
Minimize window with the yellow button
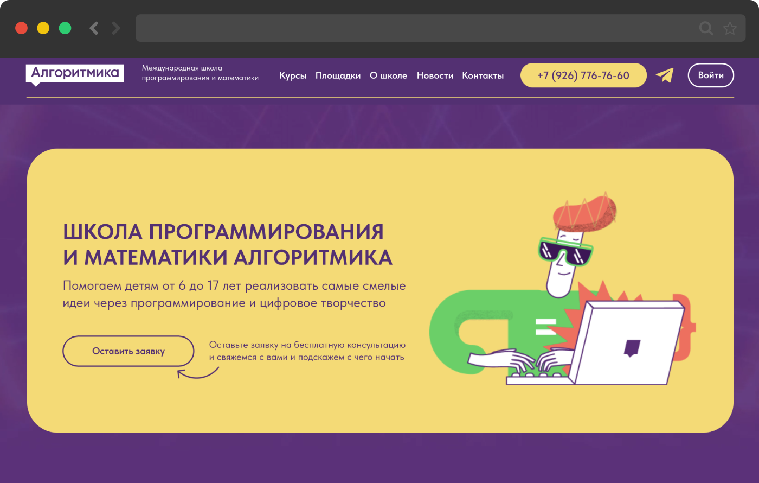coord(43,28)
